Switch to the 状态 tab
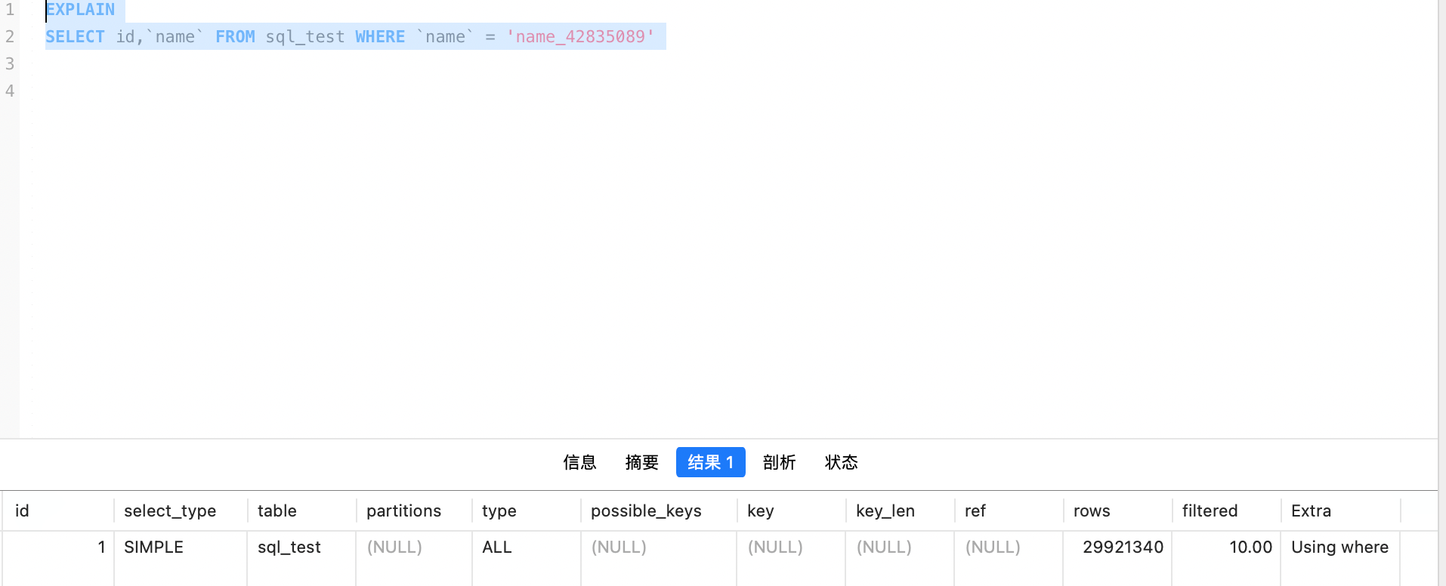 coord(841,462)
